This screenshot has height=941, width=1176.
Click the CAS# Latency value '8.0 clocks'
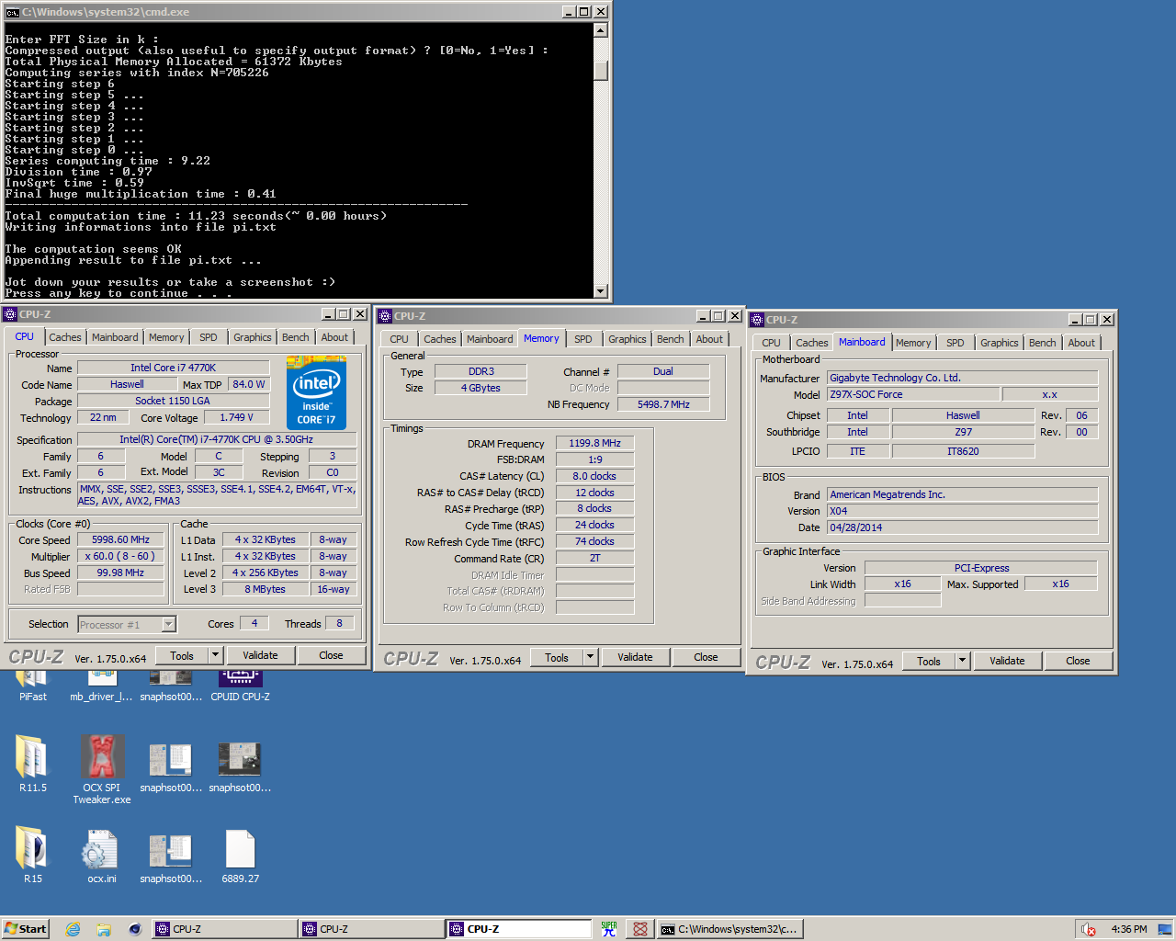(x=594, y=476)
